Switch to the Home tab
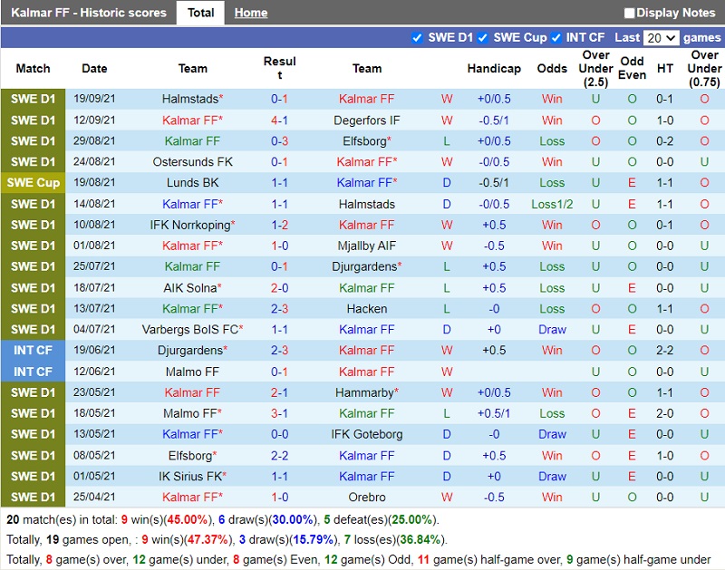Image resolution: width=725 pixels, height=570 pixels. click(x=250, y=13)
